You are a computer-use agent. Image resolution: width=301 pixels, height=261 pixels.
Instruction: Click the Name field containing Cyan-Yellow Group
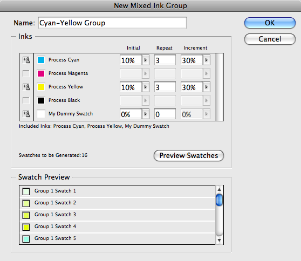112,23
